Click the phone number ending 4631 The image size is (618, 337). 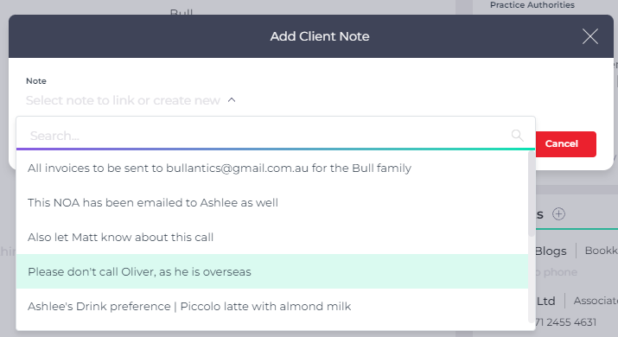point(565,322)
